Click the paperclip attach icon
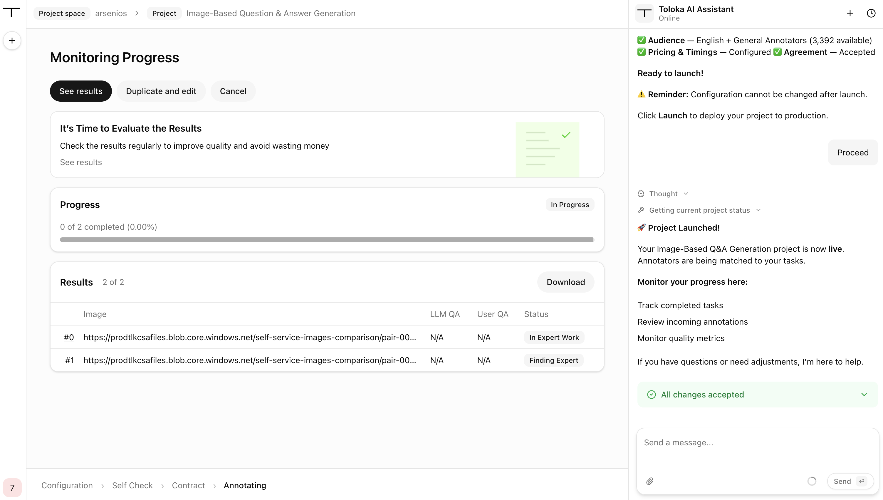883x500 pixels. pos(649,481)
